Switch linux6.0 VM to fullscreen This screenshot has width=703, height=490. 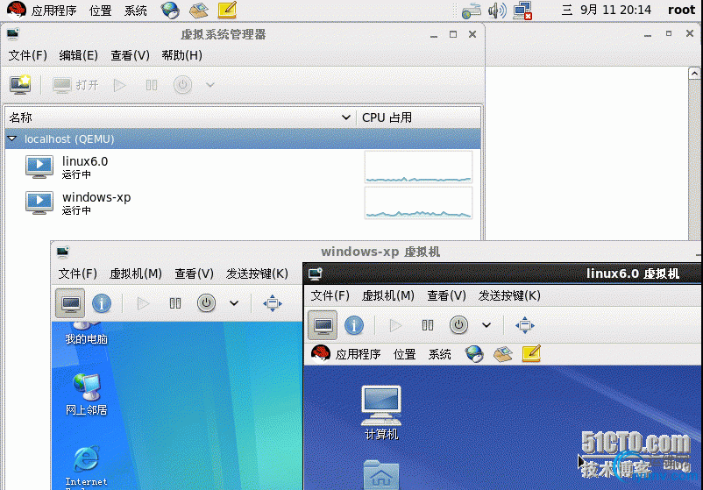pyautogui.click(x=524, y=325)
